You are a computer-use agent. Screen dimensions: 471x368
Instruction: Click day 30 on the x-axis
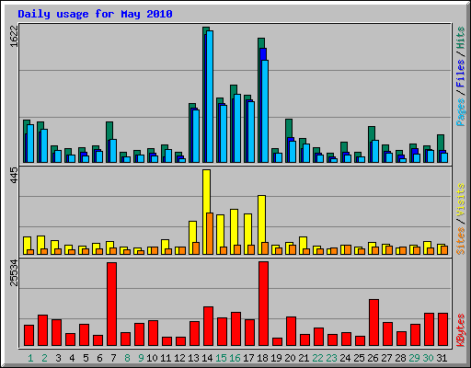(x=428, y=358)
